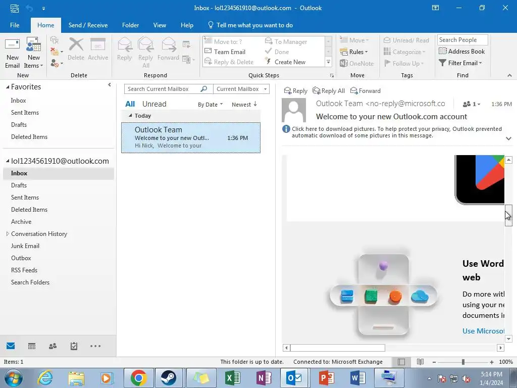Open the New Items menu
The width and height of the screenshot is (517, 388).
34,53
